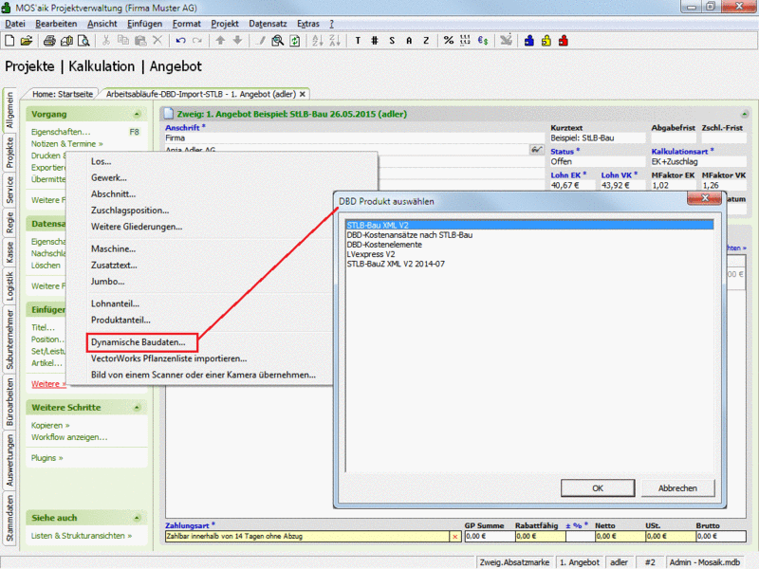Viewport: 759px width, 569px height.
Task: Open the Datei menu
Action: point(15,24)
